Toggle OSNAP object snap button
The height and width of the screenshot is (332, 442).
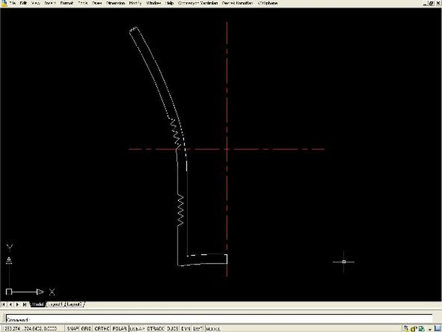pos(137,329)
